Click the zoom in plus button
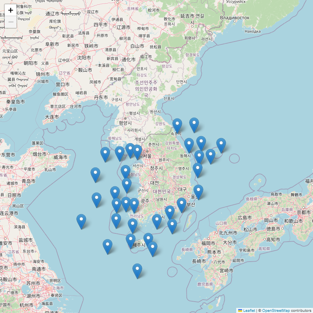This screenshot has width=313, height=313. 11,10
